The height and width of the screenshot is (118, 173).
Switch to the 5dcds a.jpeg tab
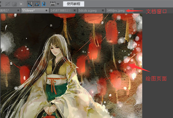point(87,10)
